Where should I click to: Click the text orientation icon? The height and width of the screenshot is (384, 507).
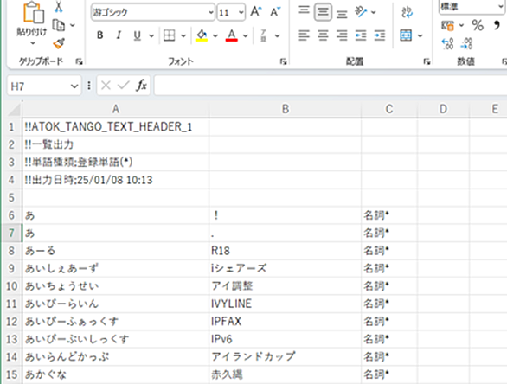tap(361, 11)
